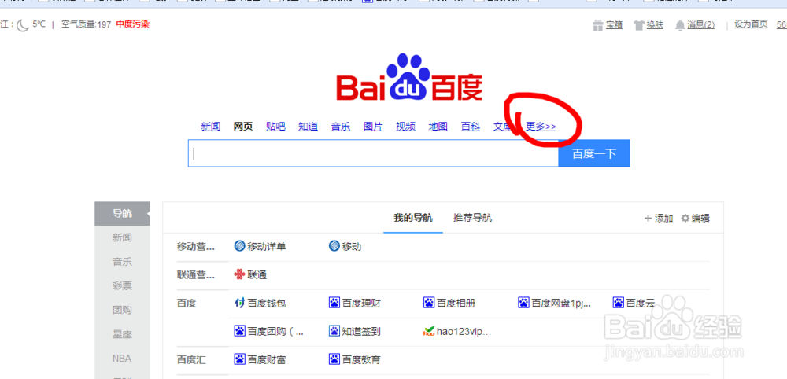The width and height of the screenshot is (787, 379).
Task: Select the 网页 search category
Action: pos(243,127)
